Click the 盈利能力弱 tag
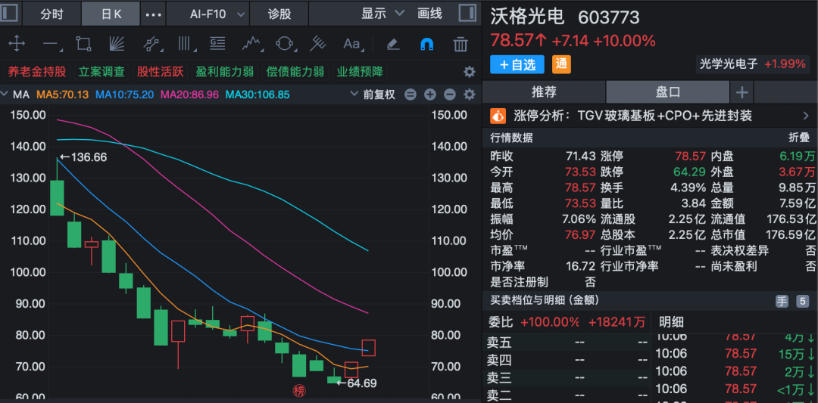This screenshot has height=403, width=818. click(x=225, y=71)
